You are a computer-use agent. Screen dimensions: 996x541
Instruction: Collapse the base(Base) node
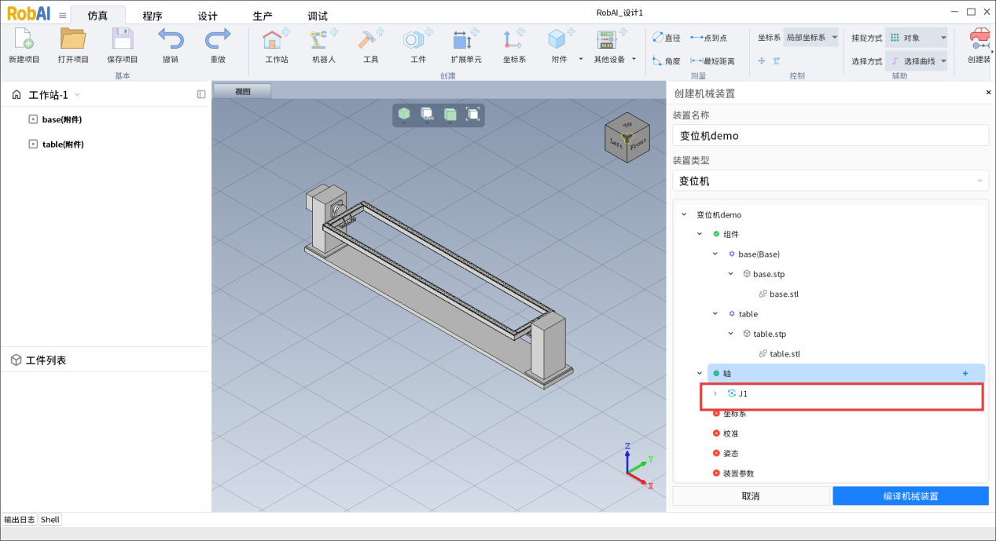(715, 254)
